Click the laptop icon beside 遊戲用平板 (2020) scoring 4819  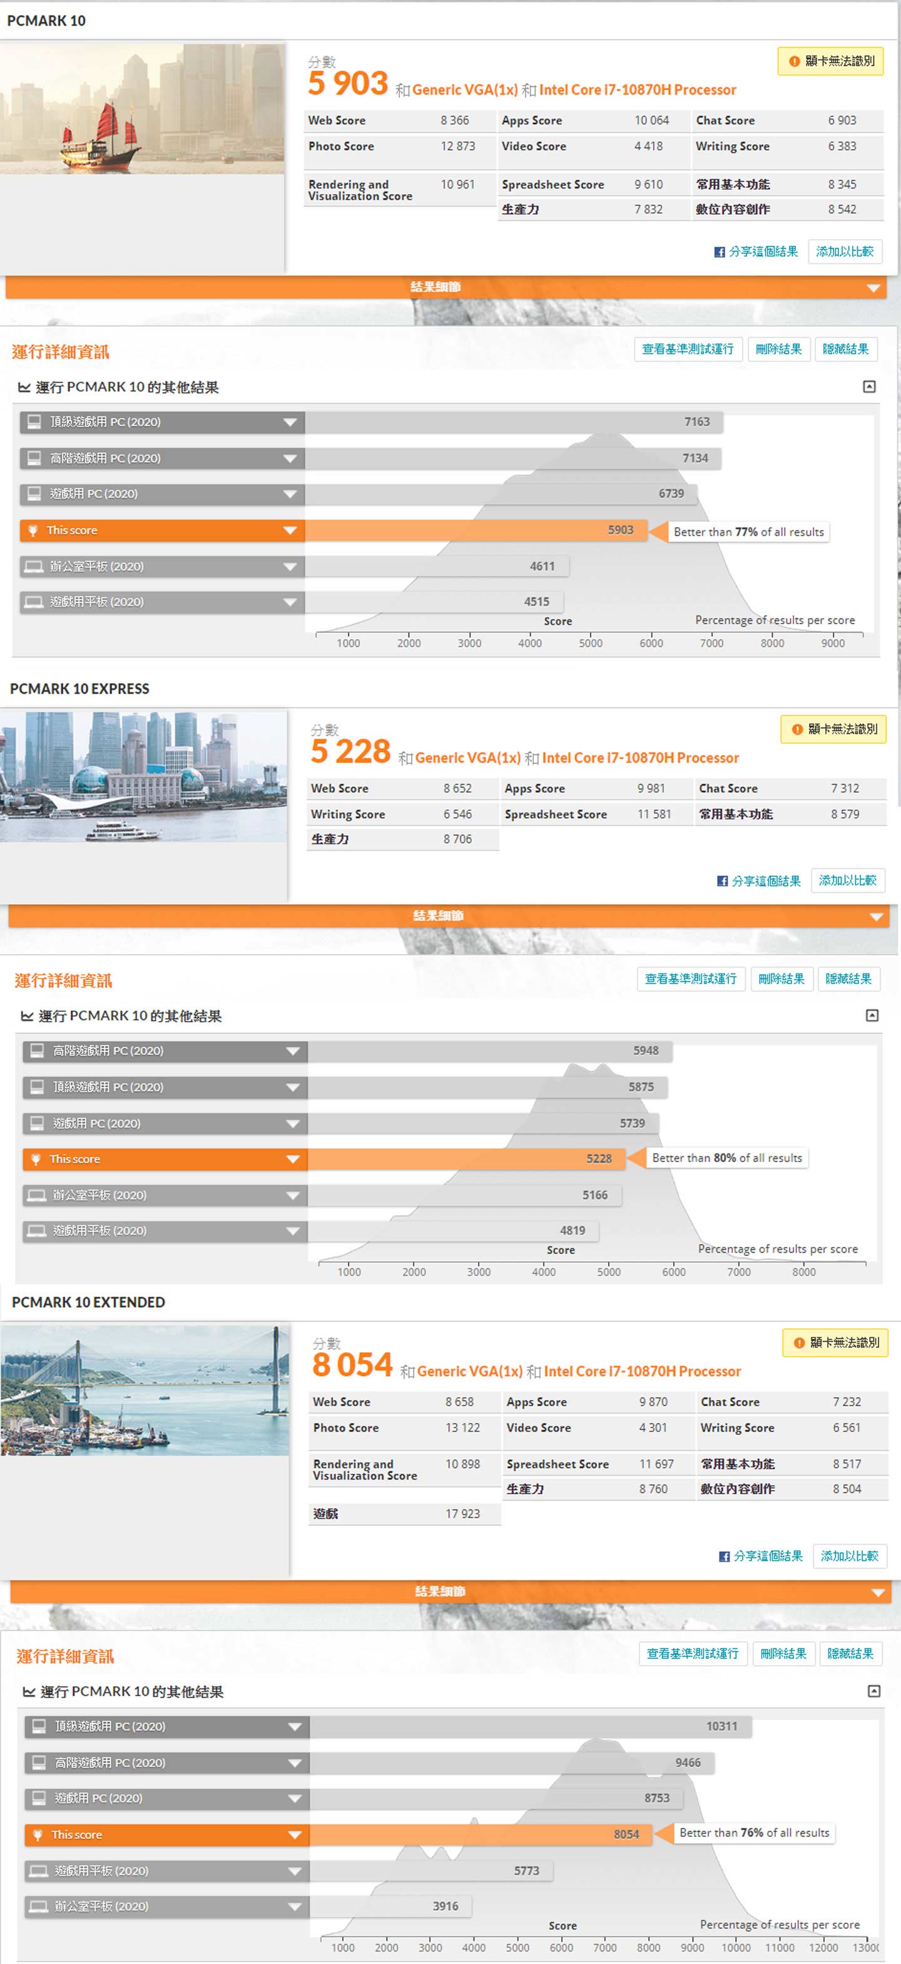[x=36, y=1230]
